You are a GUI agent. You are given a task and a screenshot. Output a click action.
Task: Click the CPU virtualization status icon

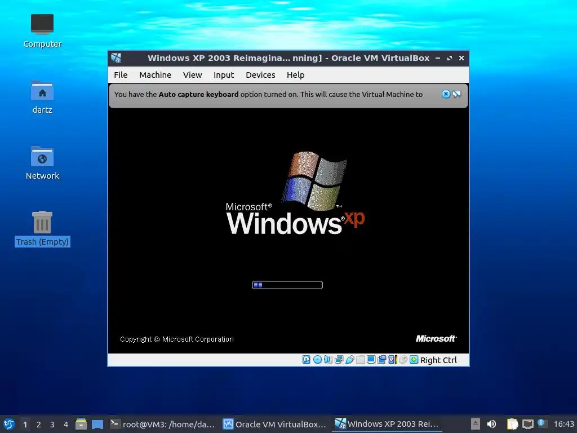point(393,360)
